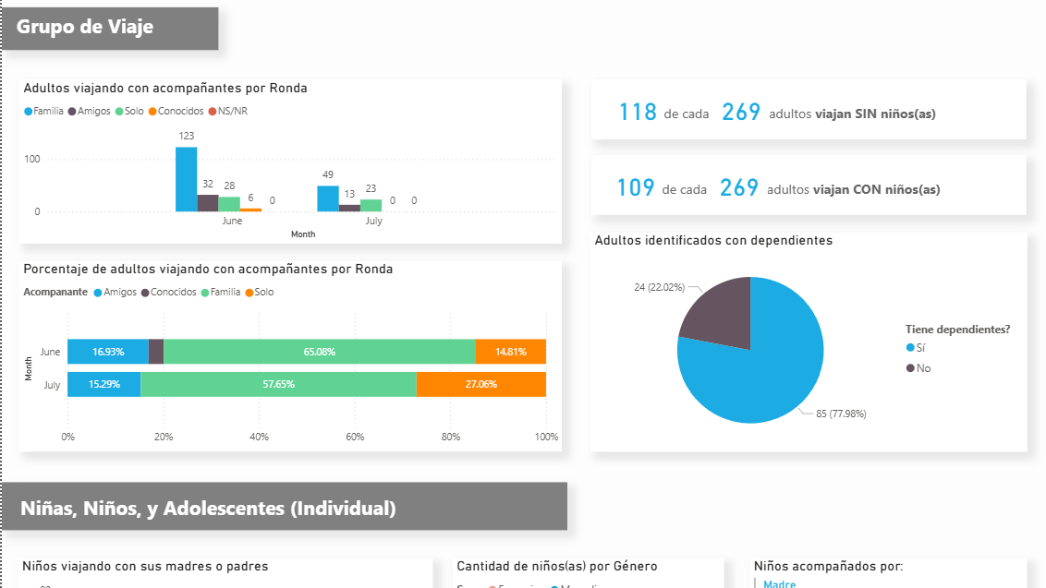Click the adultos viajan CON niños card

[x=808, y=188]
